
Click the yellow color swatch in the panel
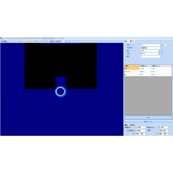pyautogui.click(x=166, y=45)
